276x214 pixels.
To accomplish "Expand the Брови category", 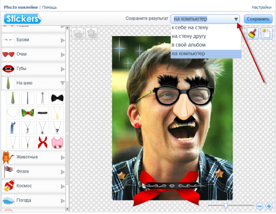I will [x=33, y=40].
